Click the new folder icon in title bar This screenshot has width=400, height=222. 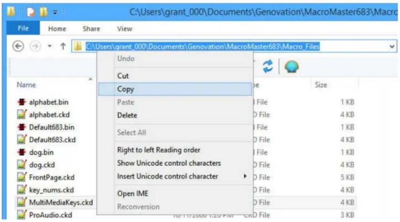point(44,12)
